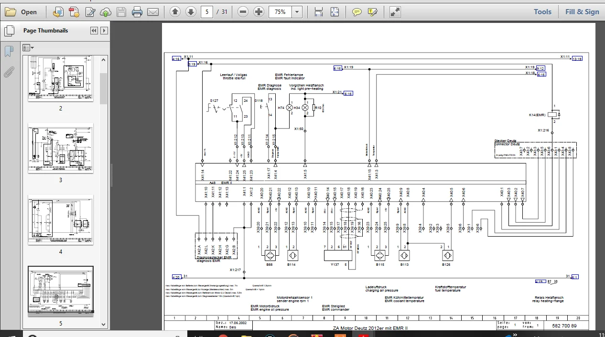
Task: Click the save floppy disk icon
Action: [x=121, y=12]
